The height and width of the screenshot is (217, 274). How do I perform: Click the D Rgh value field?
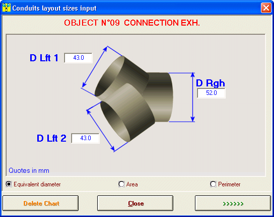pyautogui.click(x=211, y=93)
